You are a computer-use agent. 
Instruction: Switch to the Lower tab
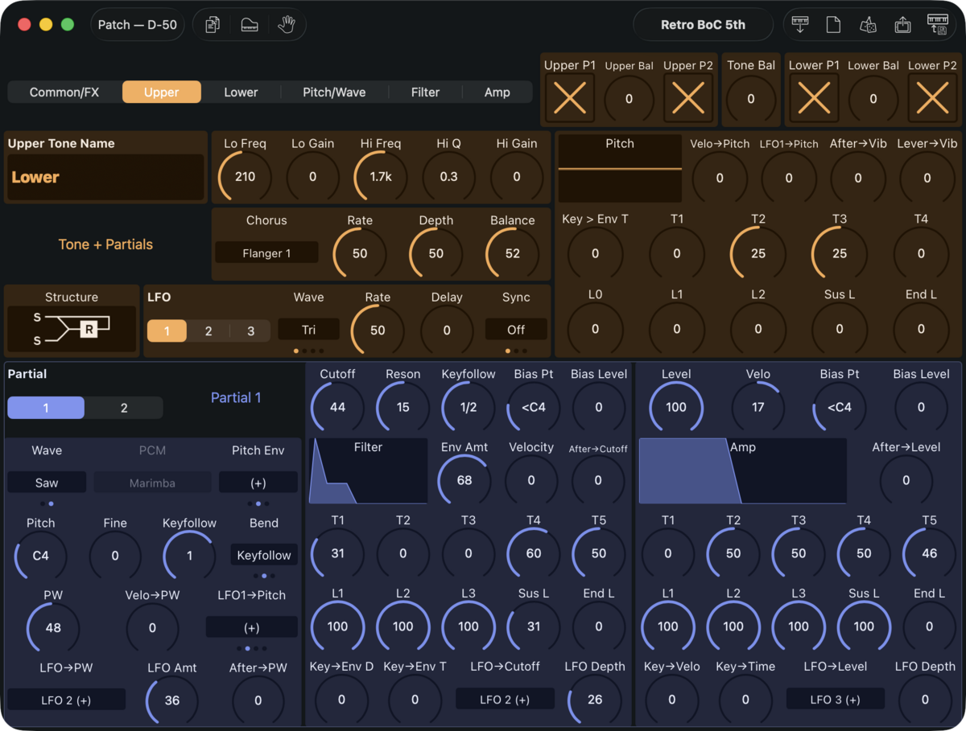[241, 92]
